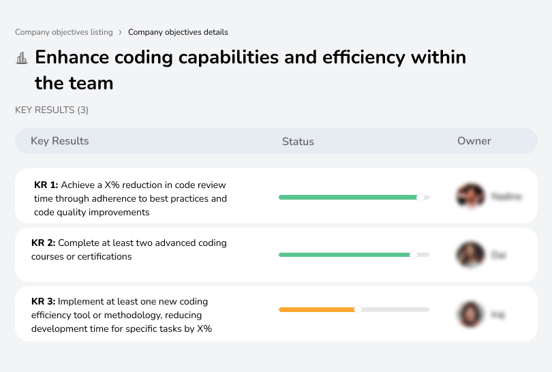Screen dimensions: 552x372
Task: Click the Company objectives details breadcrumb
Action: point(178,32)
